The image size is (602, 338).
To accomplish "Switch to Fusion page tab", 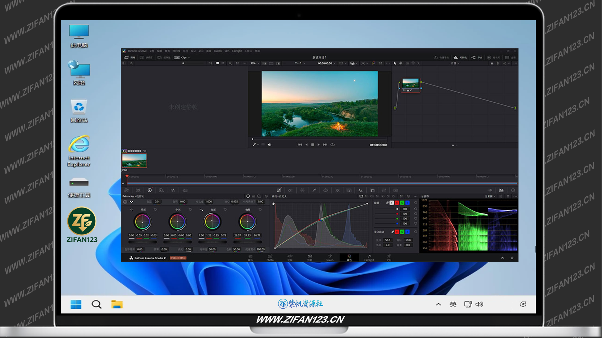I will pos(329,258).
